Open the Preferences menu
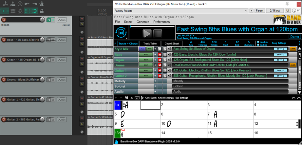 click(x=161, y=22)
